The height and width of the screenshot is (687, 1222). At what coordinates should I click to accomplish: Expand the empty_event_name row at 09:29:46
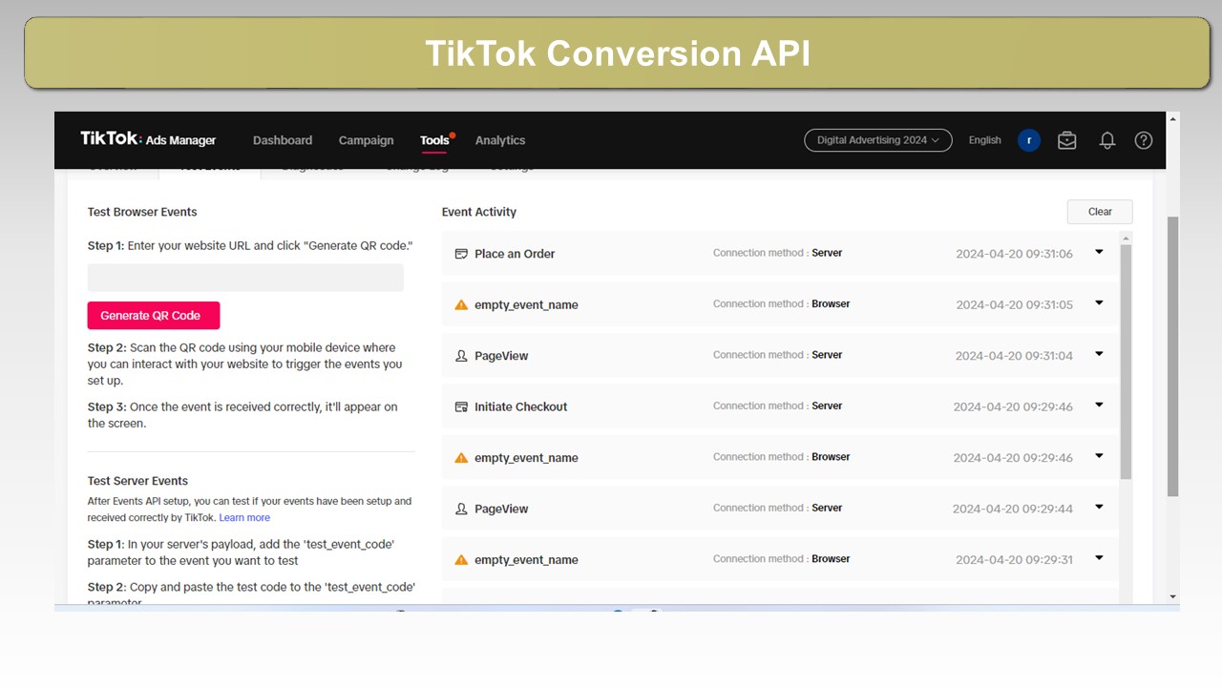click(x=1099, y=456)
